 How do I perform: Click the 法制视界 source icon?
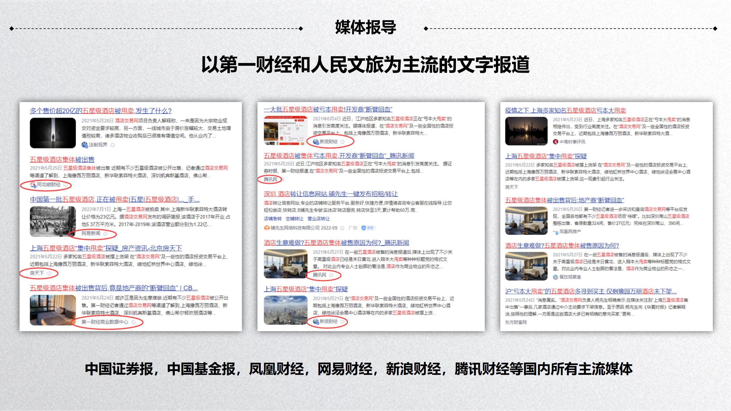(x=84, y=145)
